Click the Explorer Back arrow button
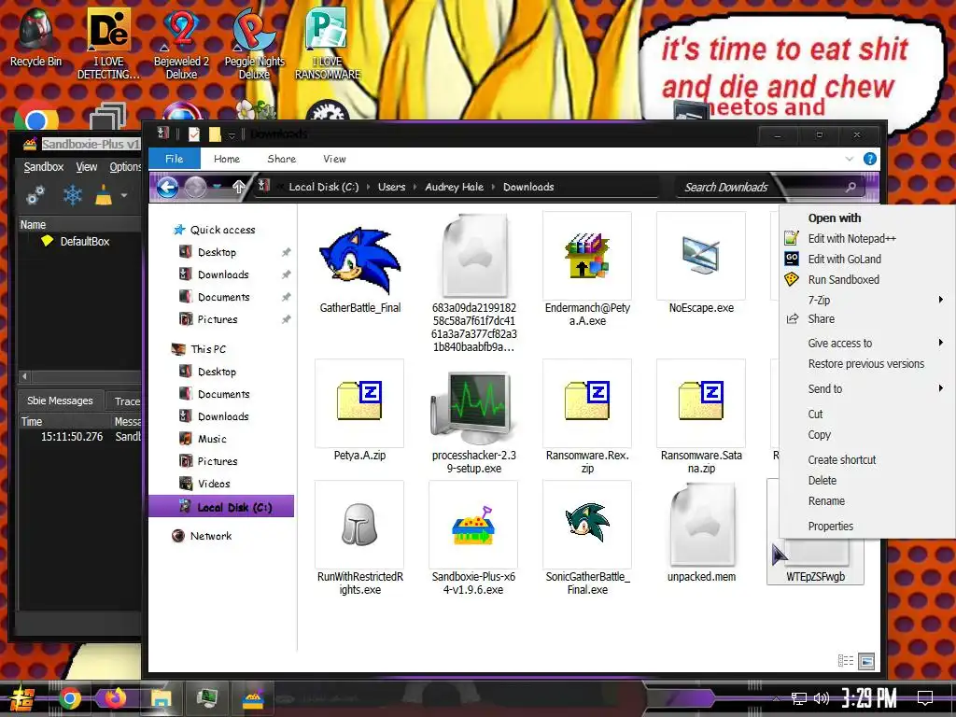The width and height of the screenshot is (956, 717). 168,187
